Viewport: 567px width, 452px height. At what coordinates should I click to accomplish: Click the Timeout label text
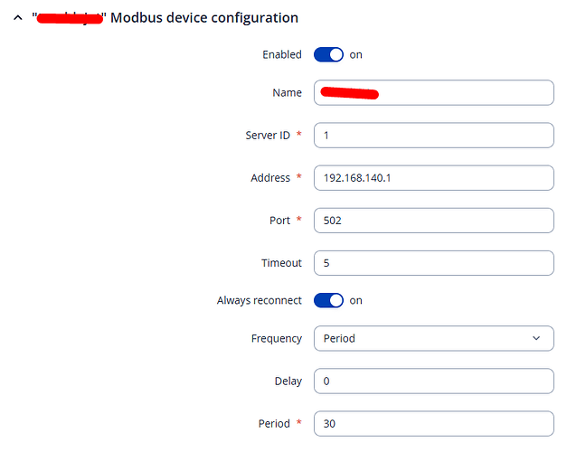click(x=281, y=263)
